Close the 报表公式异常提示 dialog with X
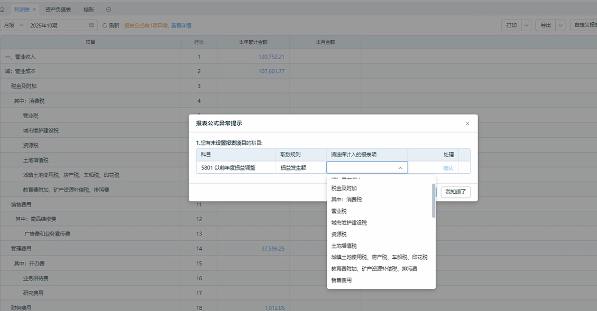This screenshot has width=597, height=311. (467, 124)
